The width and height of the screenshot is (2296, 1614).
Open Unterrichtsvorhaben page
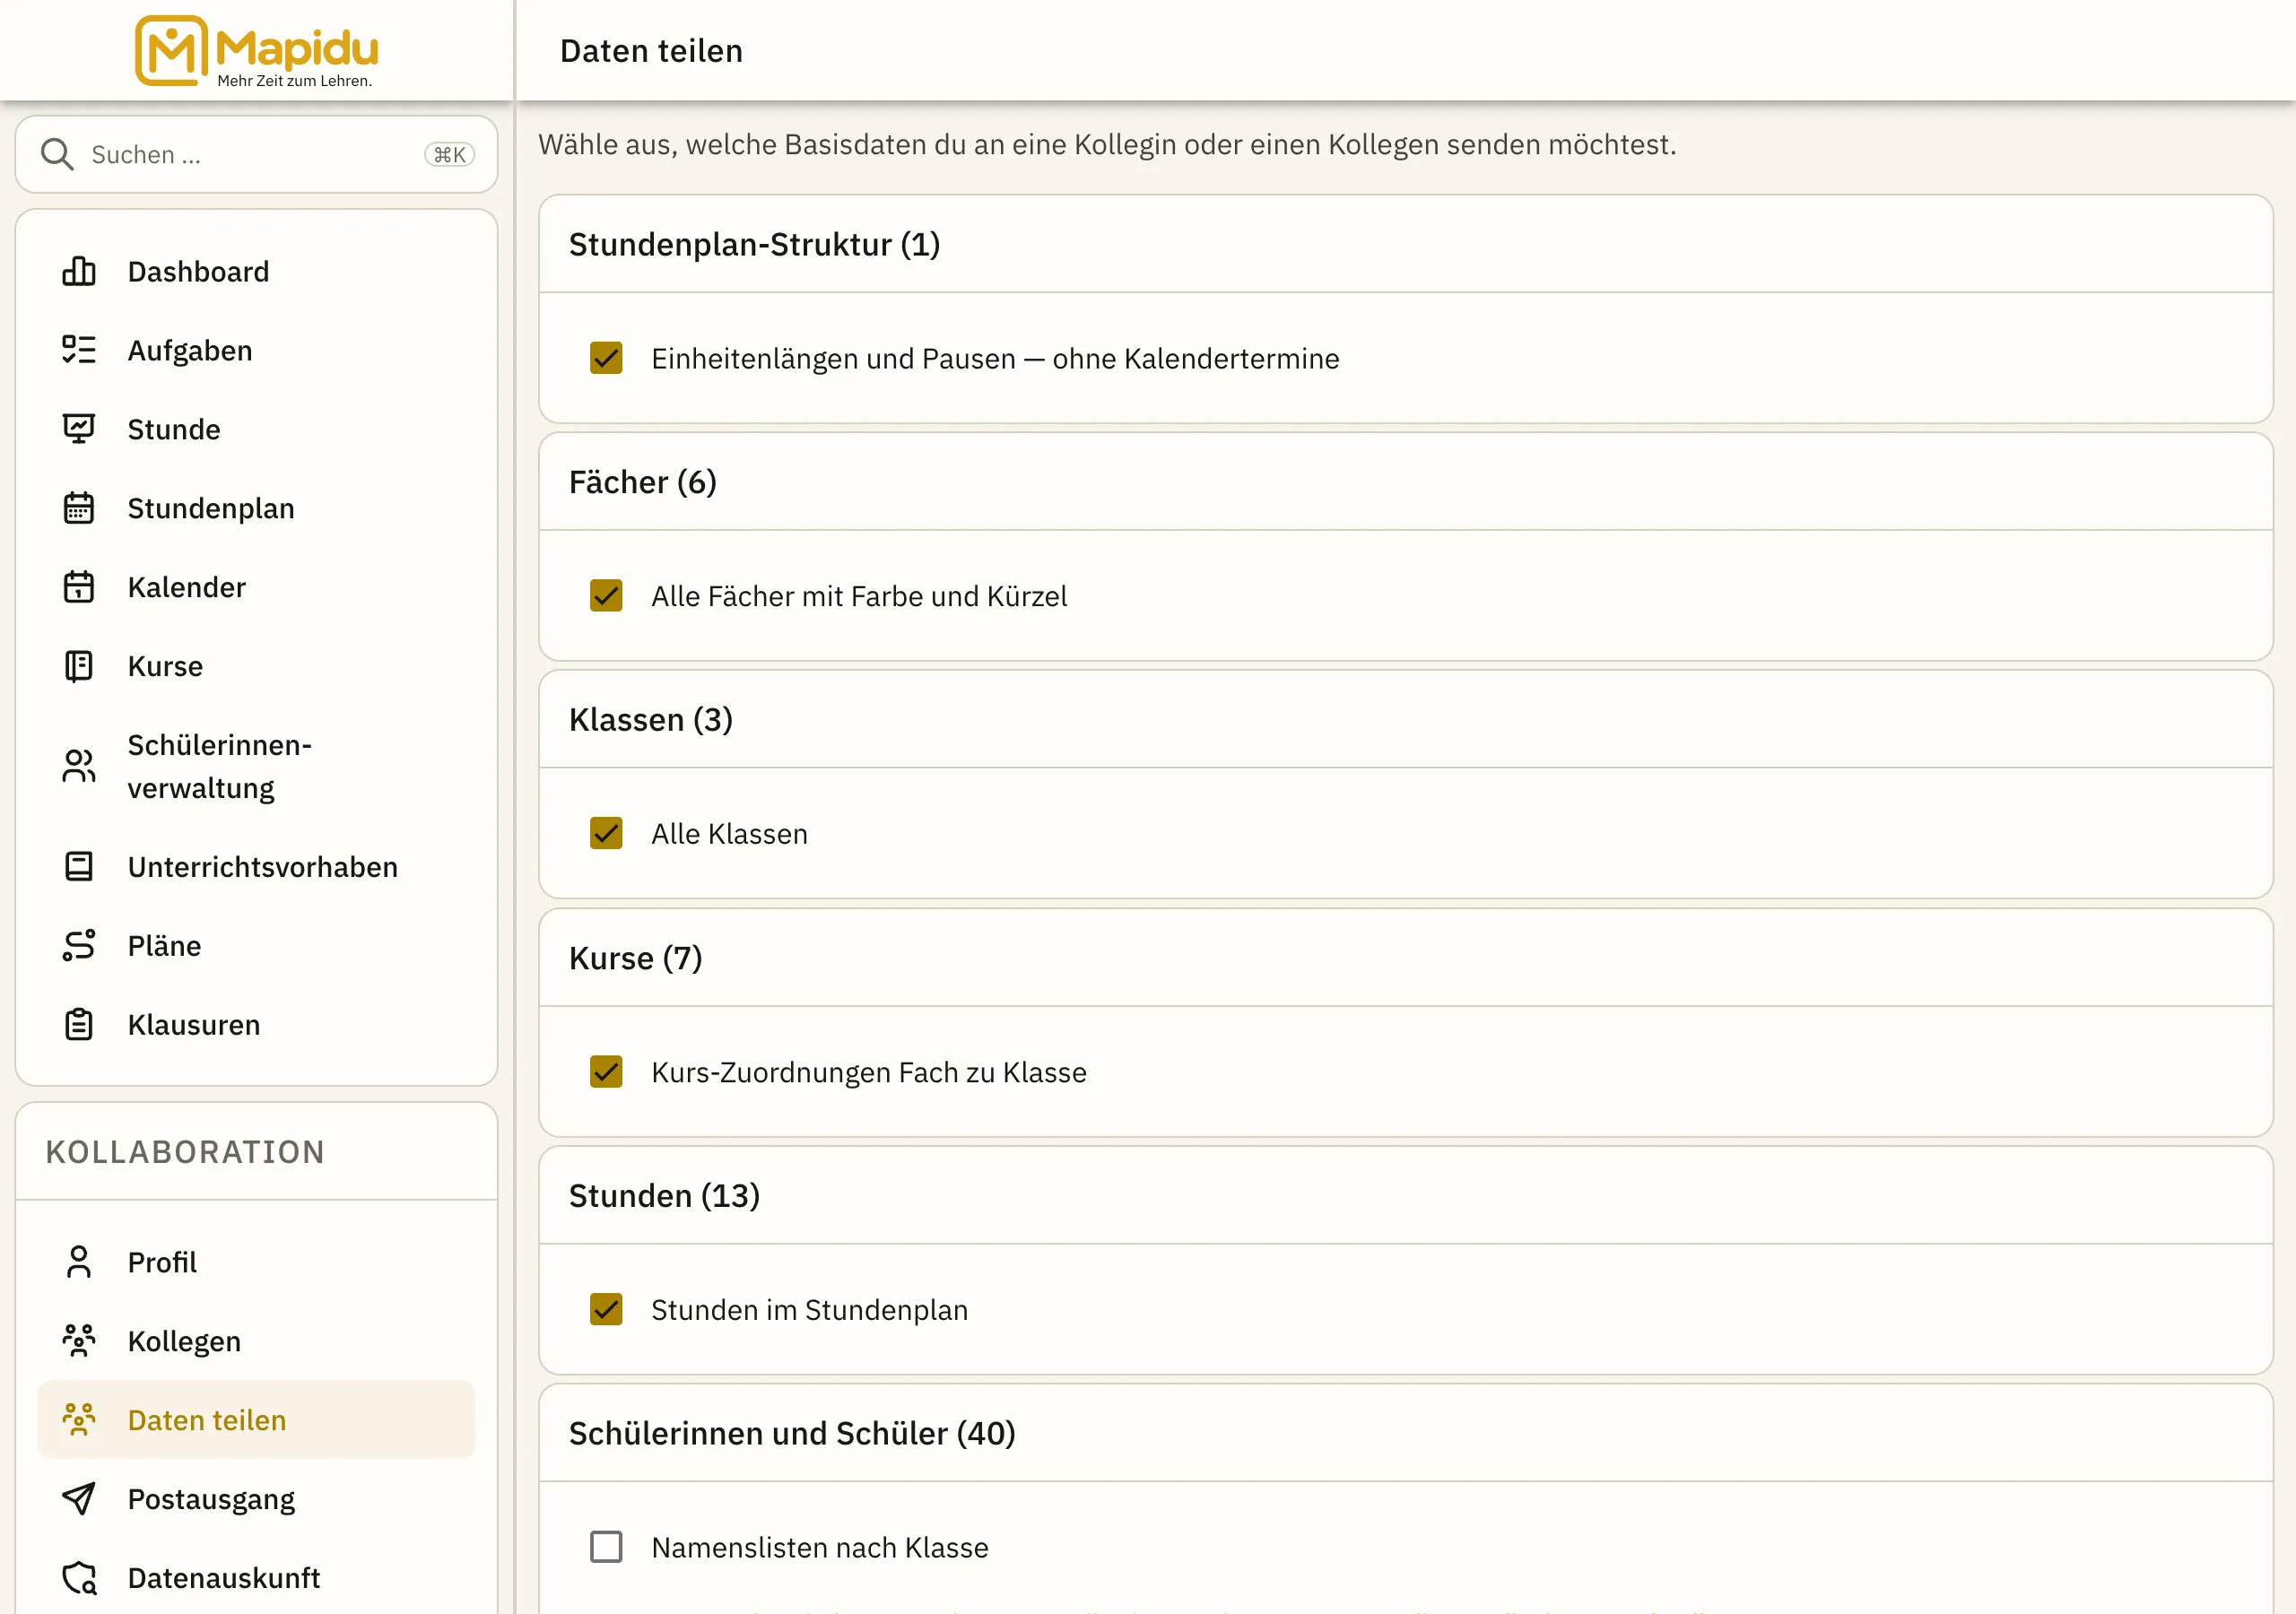(x=256, y=866)
